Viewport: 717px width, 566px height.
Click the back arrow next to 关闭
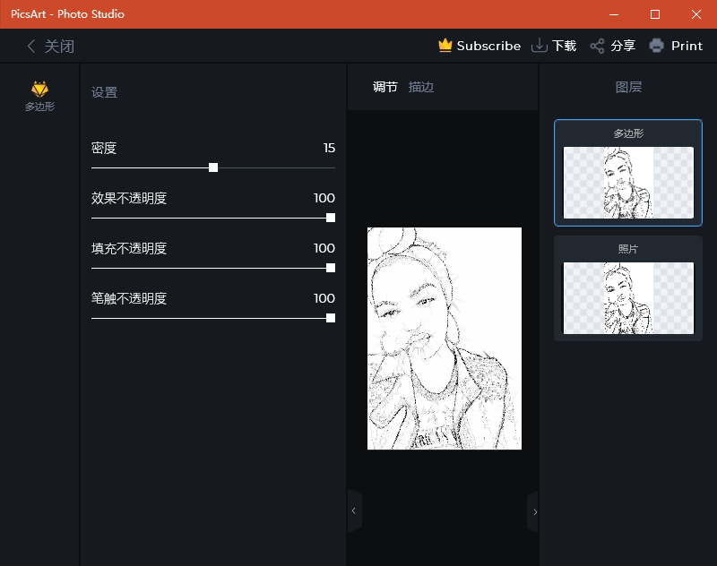(x=31, y=46)
